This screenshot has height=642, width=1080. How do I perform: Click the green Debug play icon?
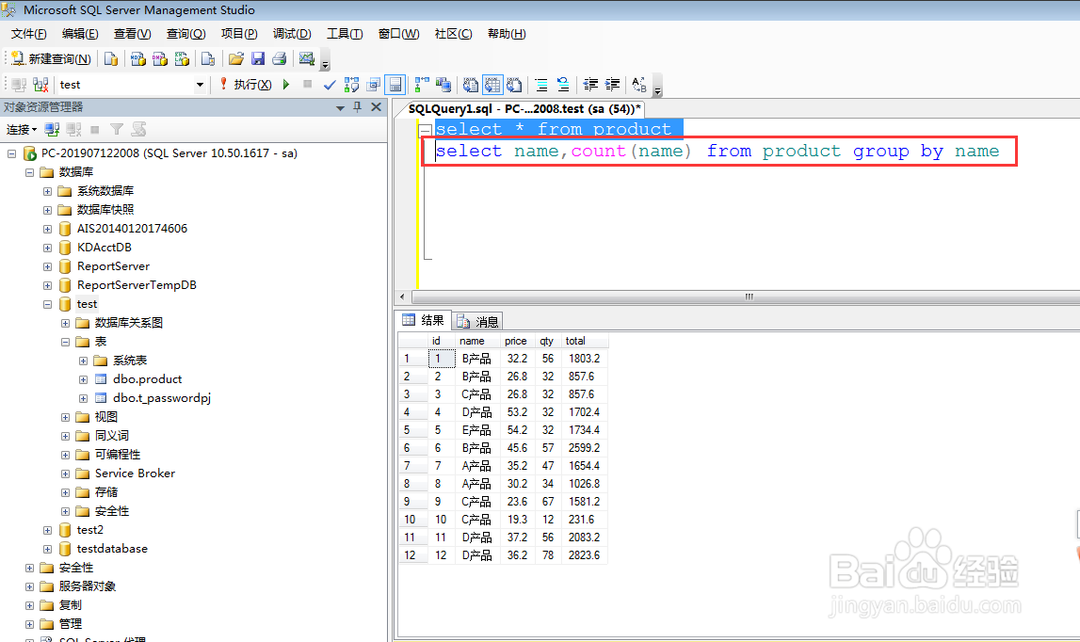(x=286, y=84)
